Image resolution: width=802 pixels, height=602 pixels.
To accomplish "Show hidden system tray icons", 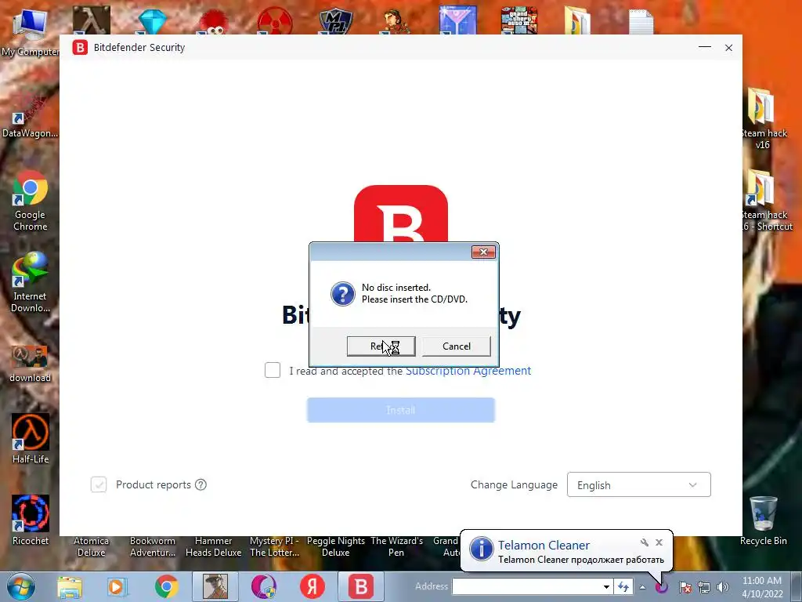I will [x=642, y=587].
